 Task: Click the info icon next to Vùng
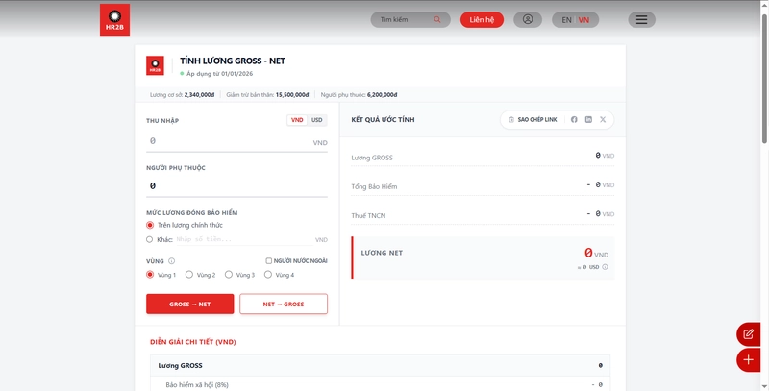[x=172, y=261]
